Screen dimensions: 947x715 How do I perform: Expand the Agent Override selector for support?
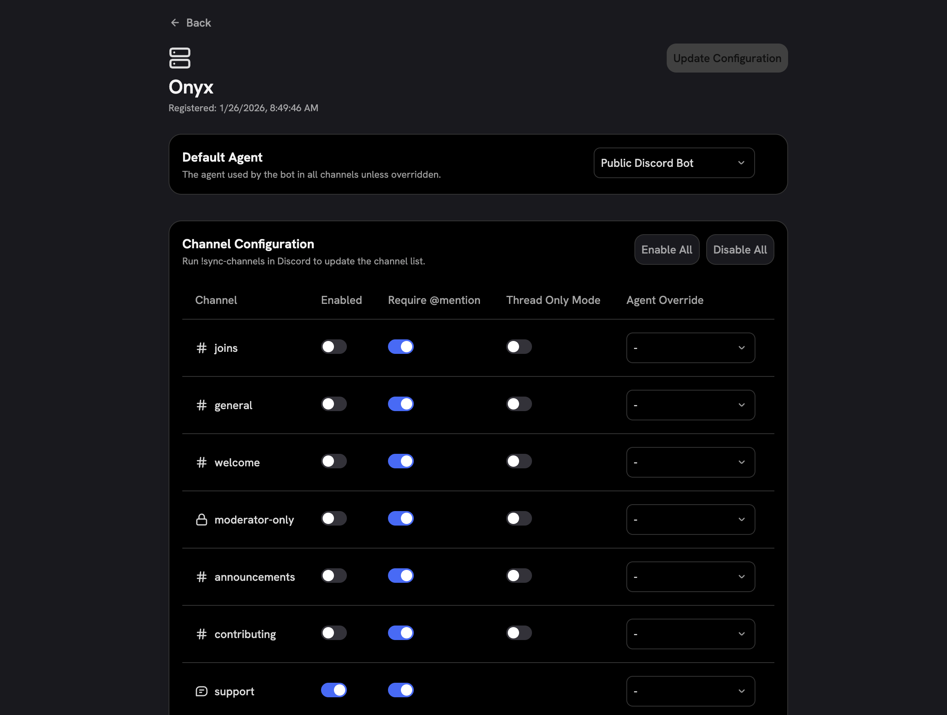pos(690,690)
